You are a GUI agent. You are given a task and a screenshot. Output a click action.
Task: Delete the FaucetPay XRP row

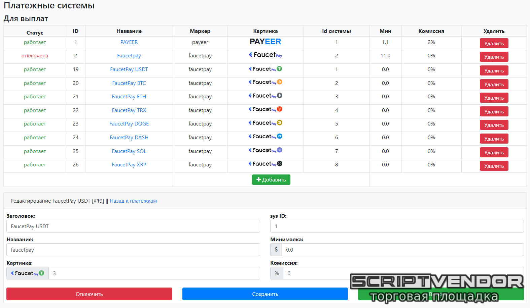tap(494, 166)
